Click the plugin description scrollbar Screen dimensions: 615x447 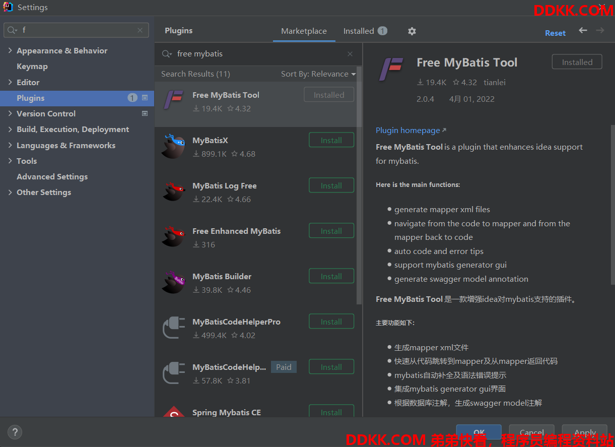[x=612, y=205]
